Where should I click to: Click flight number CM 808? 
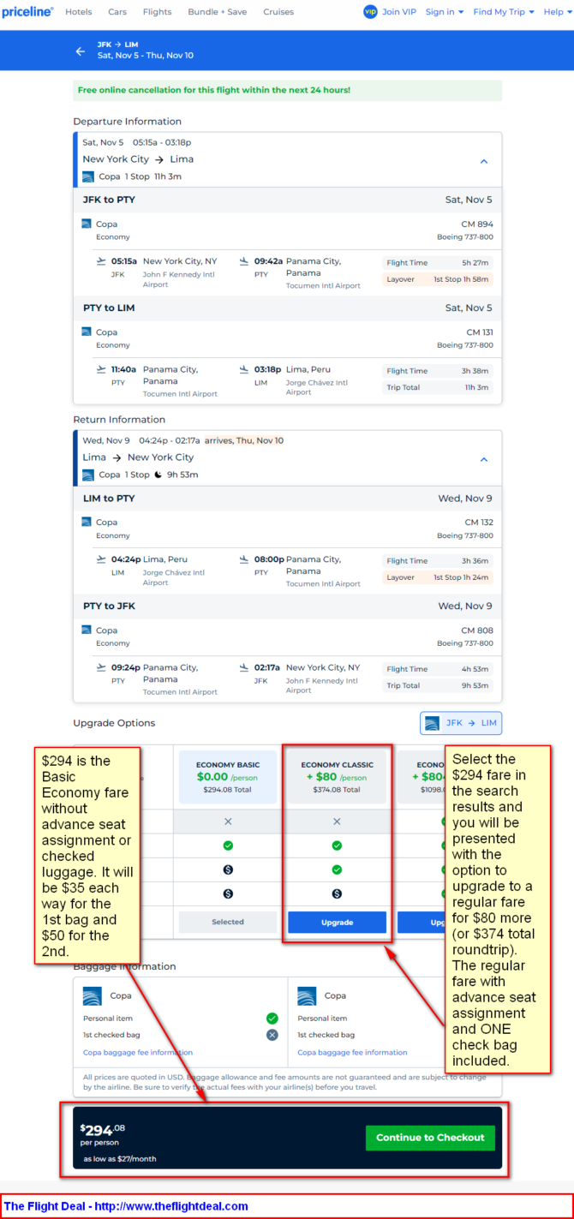coord(477,630)
